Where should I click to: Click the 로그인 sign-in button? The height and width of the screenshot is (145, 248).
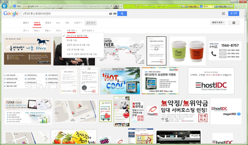pos(233,13)
